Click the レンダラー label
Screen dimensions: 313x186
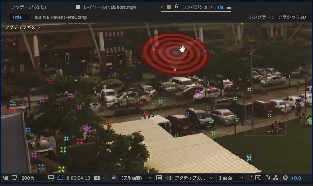tap(261, 17)
